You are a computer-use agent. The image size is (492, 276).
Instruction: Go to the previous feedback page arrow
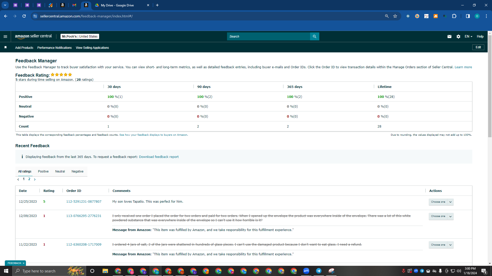[x=18, y=179]
